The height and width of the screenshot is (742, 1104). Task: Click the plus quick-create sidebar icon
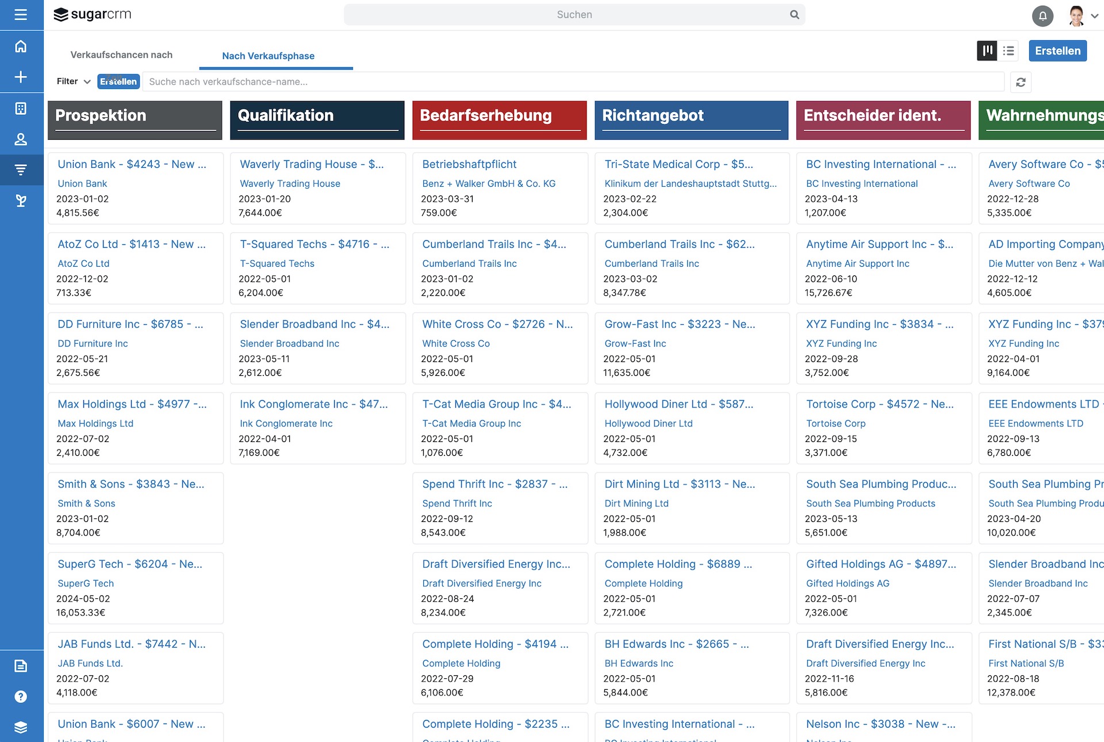[21, 77]
